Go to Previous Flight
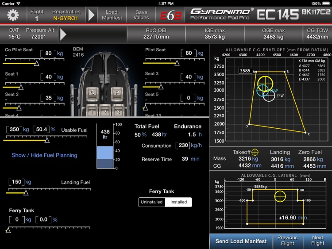 click(288, 241)
